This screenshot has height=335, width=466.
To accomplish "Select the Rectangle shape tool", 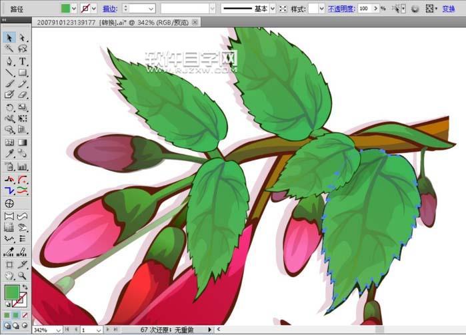I will click(x=23, y=73).
